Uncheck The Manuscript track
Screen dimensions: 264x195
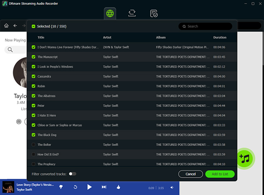coord(33,57)
